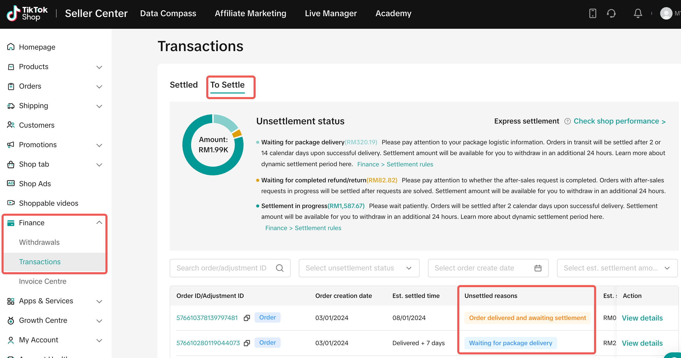The height and width of the screenshot is (358, 681).
Task: Switch to the Settled tab
Action: tap(183, 85)
